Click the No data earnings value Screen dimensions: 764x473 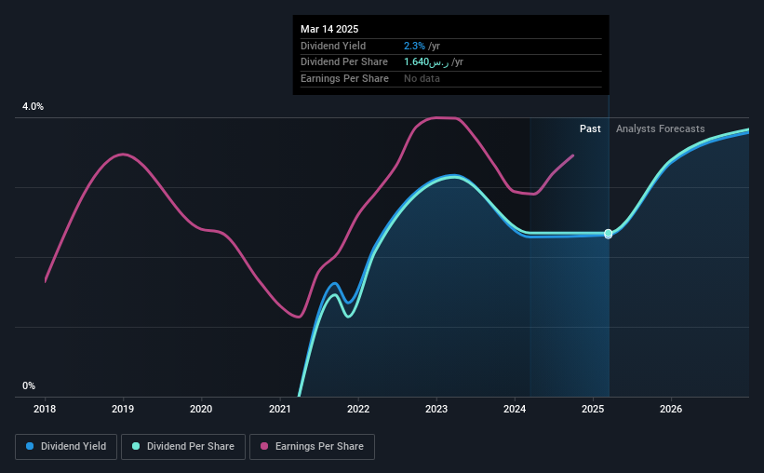[422, 78]
